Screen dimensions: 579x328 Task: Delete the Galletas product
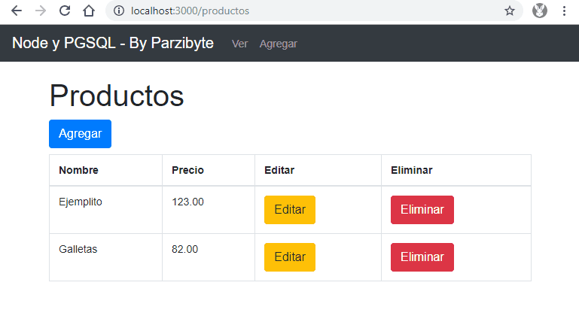[422, 257]
